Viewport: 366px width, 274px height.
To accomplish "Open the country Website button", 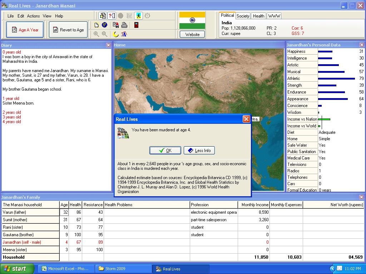I will (x=192, y=34).
